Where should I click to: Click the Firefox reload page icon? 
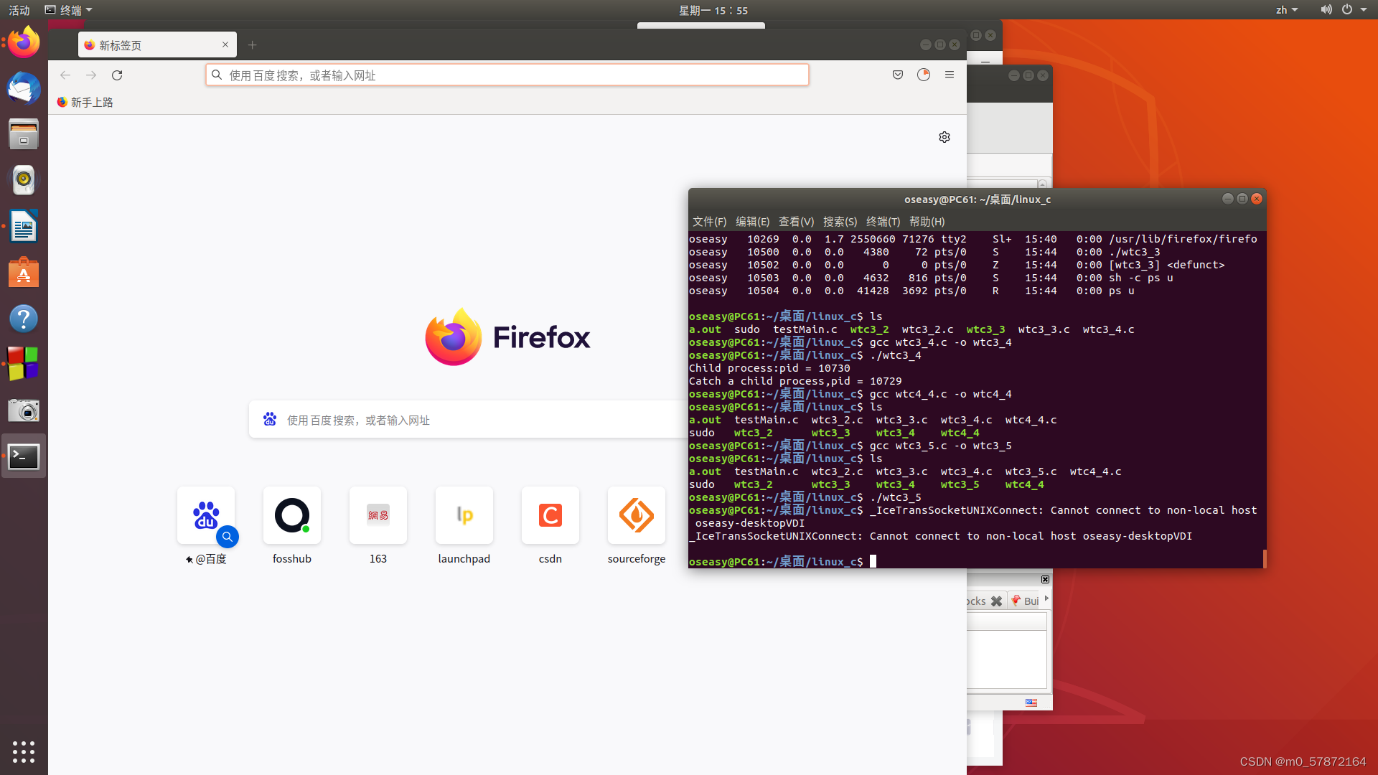point(117,75)
